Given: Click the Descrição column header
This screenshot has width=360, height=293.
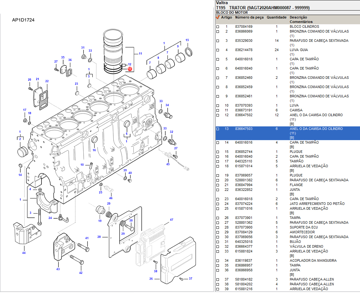Looking at the screenshot, I should [298, 17].
